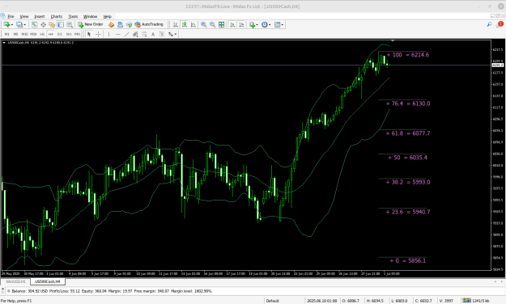The width and height of the screenshot is (506, 304).
Task: Switch to the H1 timeframe
Action: tap(42, 34)
